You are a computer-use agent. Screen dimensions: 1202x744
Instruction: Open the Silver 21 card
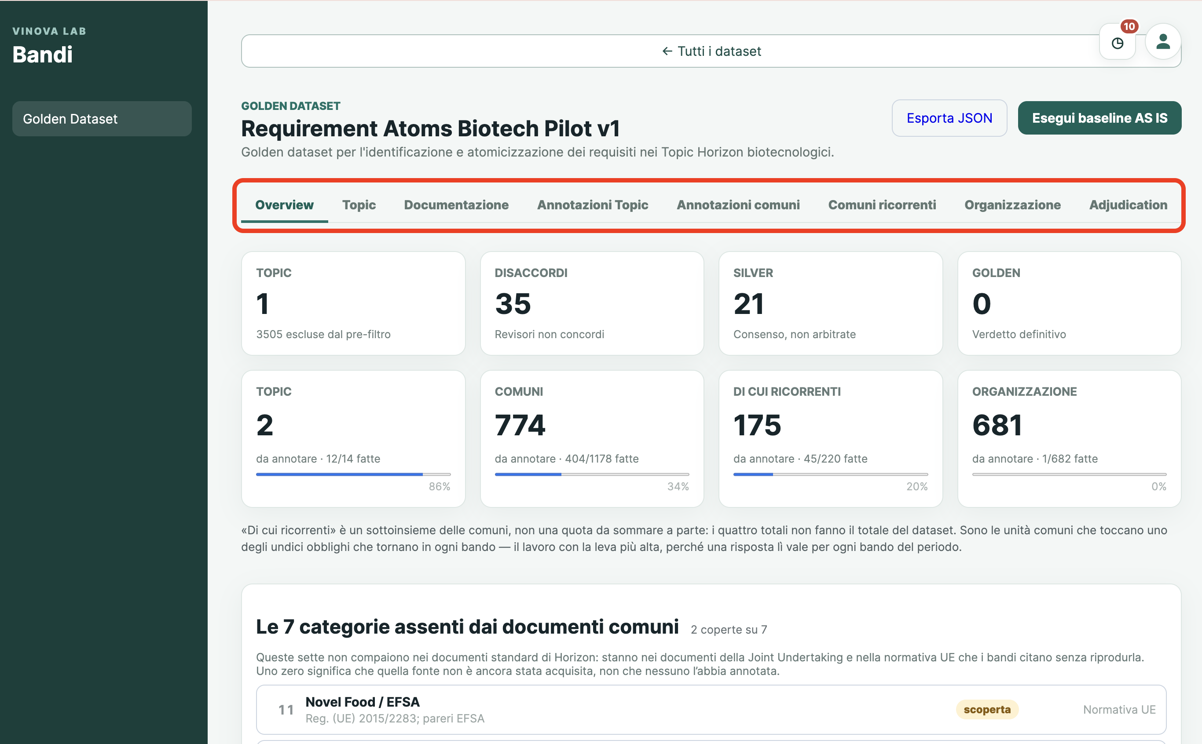(830, 303)
